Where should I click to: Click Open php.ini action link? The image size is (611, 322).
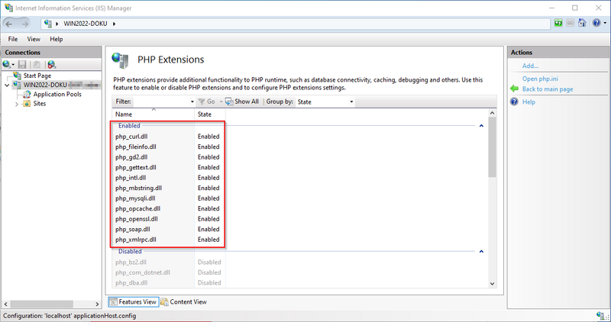[x=541, y=79]
